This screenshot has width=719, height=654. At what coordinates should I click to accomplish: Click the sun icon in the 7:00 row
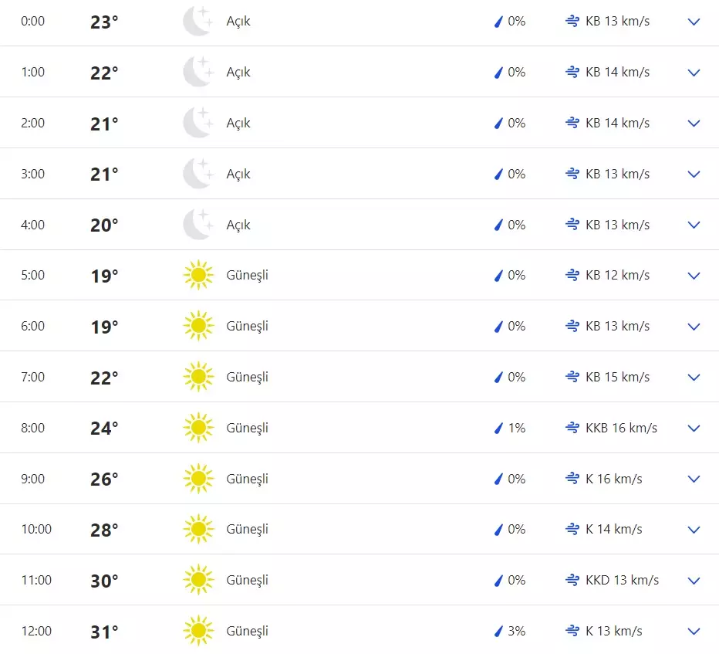198,378
